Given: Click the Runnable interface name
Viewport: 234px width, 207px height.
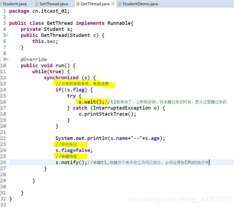Looking at the screenshot, I should click(119, 23).
